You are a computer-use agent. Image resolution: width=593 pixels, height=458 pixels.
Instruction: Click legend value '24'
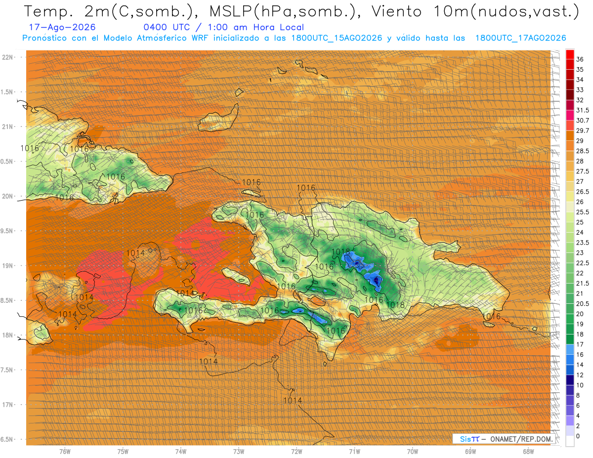click(580, 232)
